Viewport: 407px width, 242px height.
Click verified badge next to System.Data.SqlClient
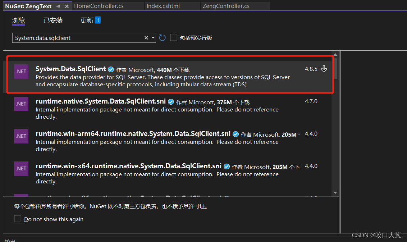111,69
